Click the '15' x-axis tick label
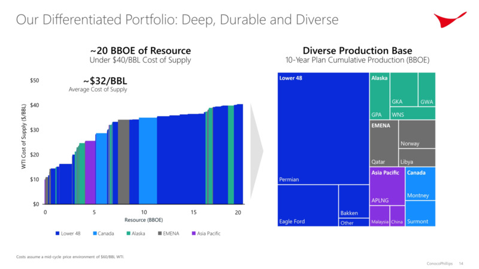The image size is (479, 269). pos(193,212)
